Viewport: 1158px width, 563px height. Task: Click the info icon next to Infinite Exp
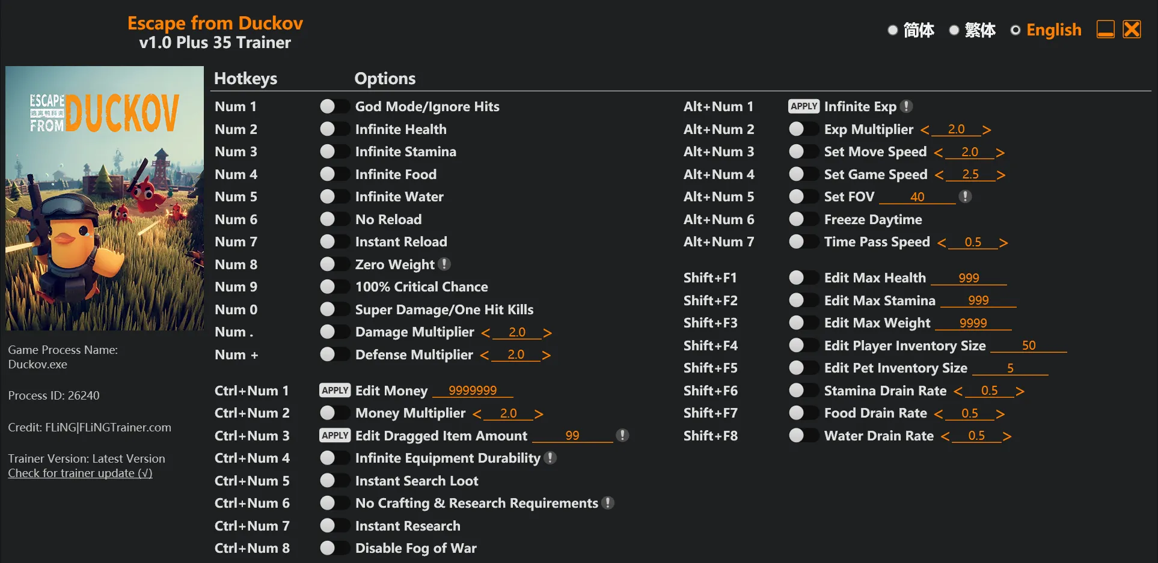tap(907, 106)
